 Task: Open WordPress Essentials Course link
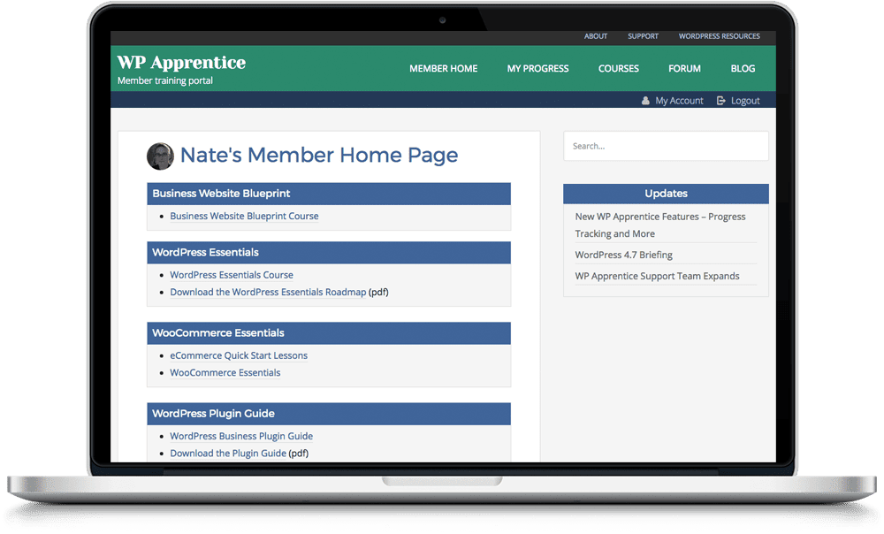[232, 275]
